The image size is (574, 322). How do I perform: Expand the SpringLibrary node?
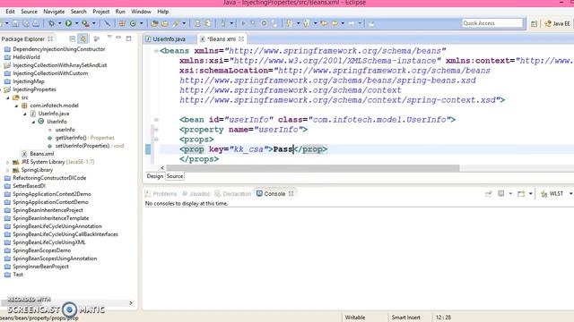click(x=8, y=170)
